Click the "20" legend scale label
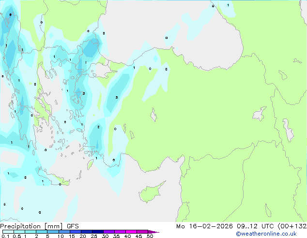 pyautogui.click(x=83, y=236)
